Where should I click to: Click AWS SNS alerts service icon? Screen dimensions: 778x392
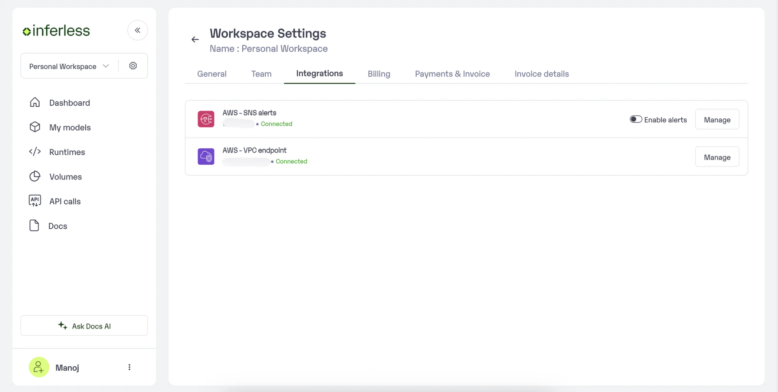point(206,119)
